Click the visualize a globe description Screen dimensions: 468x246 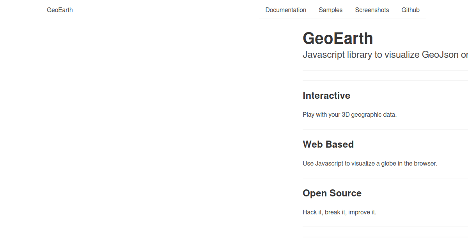click(x=370, y=163)
